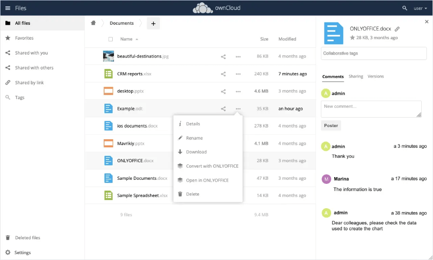This screenshot has height=260, width=433.
Task: Toggle favorite star for ONLYOFFICE.docx
Action: [x=352, y=37]
